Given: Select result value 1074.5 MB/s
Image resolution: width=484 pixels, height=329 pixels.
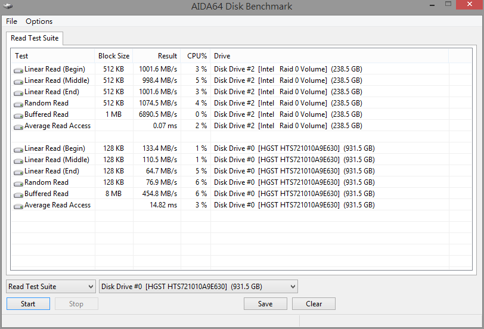Looking at the screenshot, I should tap(158, 103).
